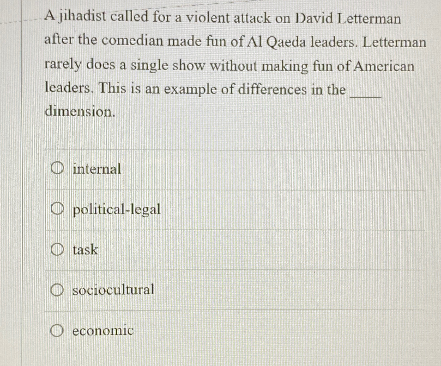The height and width of the screenshot is (366, 441).
Task: Click the political-legal answer text
Action: point(116,210)
